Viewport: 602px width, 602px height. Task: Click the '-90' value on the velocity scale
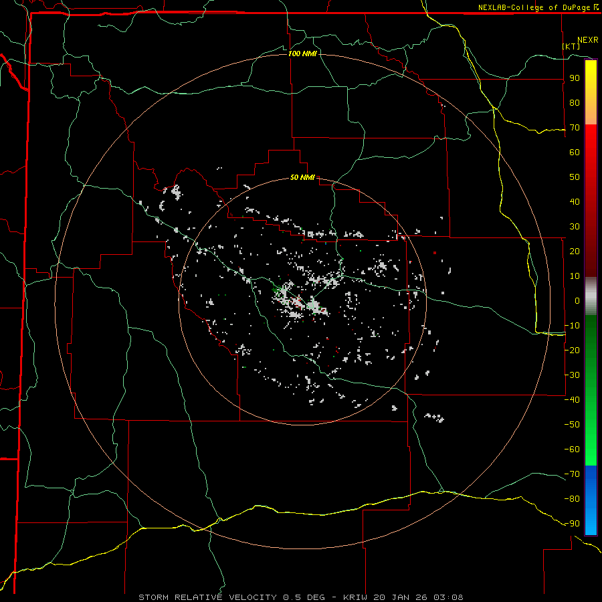point(572,524)
